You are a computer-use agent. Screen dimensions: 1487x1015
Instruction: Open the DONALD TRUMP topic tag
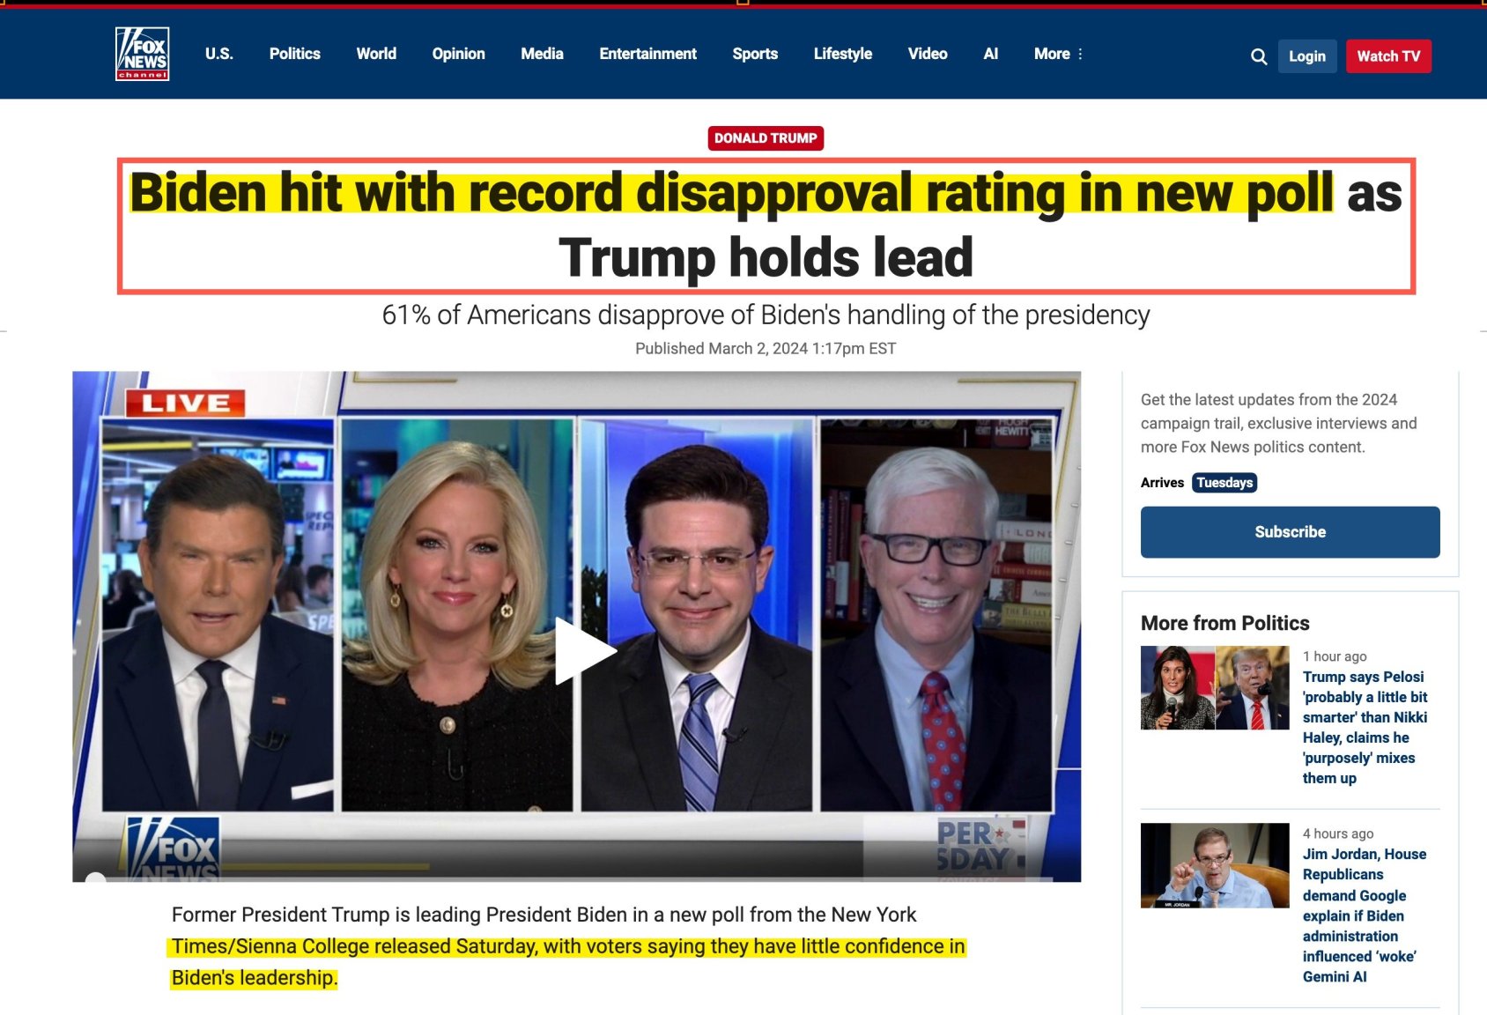pyautogui.click(x=766, y=138)
